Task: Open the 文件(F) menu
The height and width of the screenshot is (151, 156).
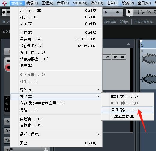Action: (17, 3)
